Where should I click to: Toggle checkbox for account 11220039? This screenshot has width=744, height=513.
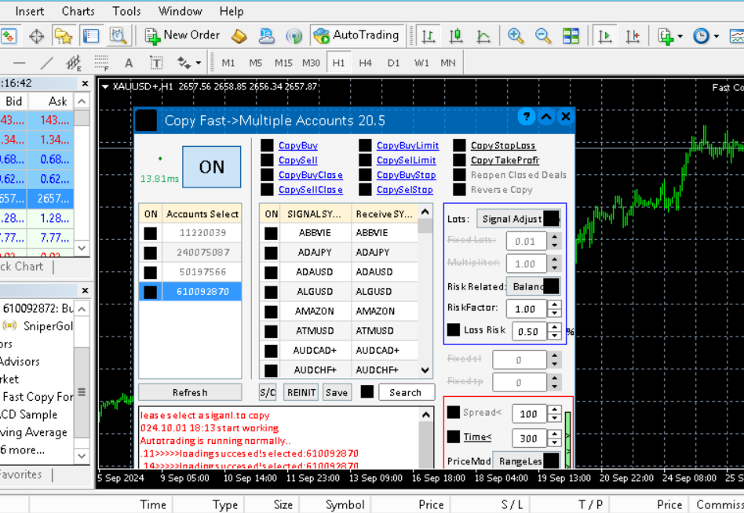click(x=151, y=233)
